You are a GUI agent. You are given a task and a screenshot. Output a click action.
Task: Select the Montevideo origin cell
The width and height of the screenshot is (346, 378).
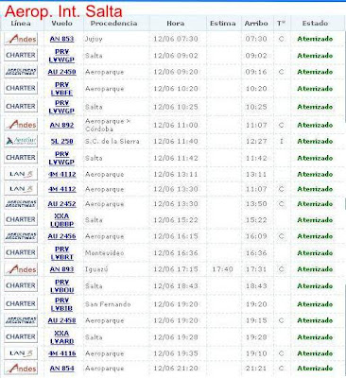104,253
